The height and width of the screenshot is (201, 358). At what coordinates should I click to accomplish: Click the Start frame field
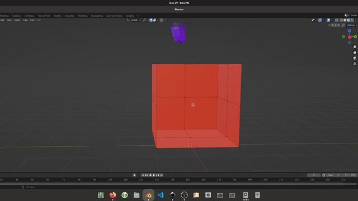[334, 175]
